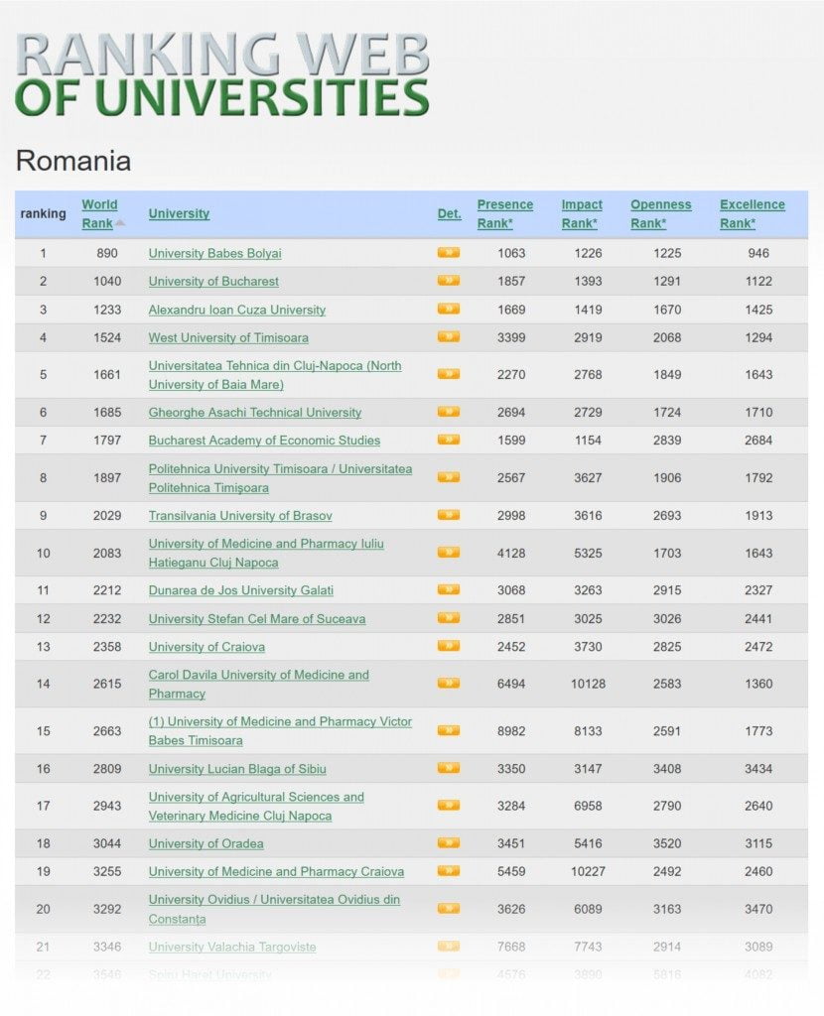Visit Alexandru Ioan Cuza University link
Viewport: 824px width, 1016px height.
pyautogui.click(x=236, y=310)
